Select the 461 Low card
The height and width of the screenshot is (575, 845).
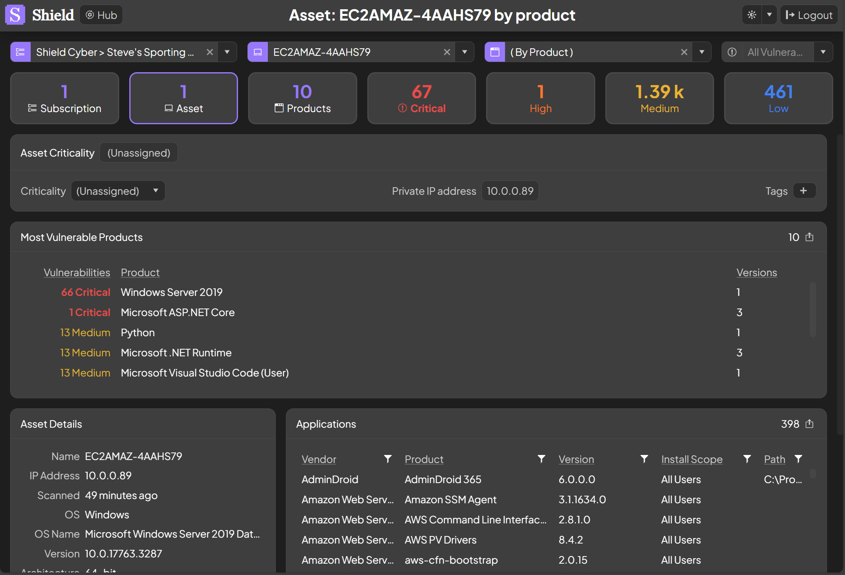pos(779,98)
